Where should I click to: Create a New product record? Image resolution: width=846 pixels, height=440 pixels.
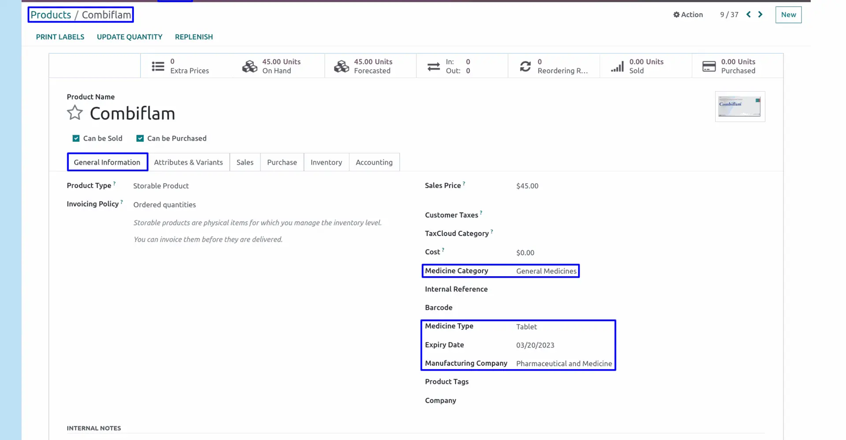tap(789, 15)
